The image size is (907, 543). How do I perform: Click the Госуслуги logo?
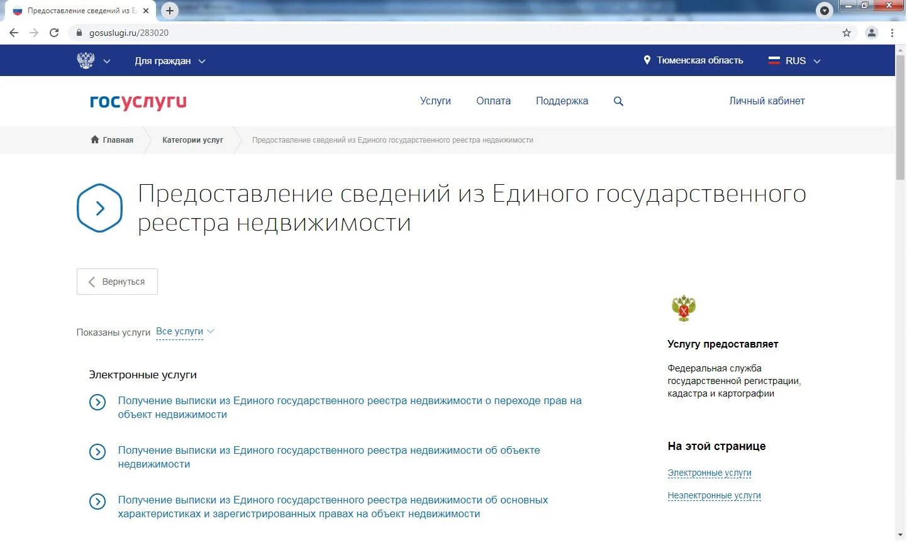(x=138, y=102)
